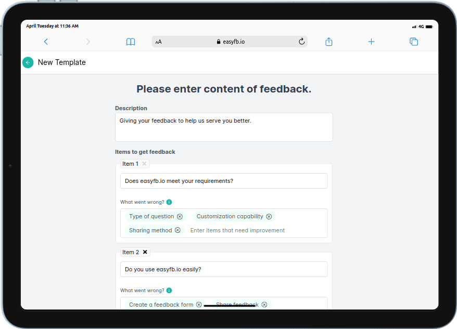Tap the AA reader text size button
Screen dimensions: 457x329
coord(159,42)
